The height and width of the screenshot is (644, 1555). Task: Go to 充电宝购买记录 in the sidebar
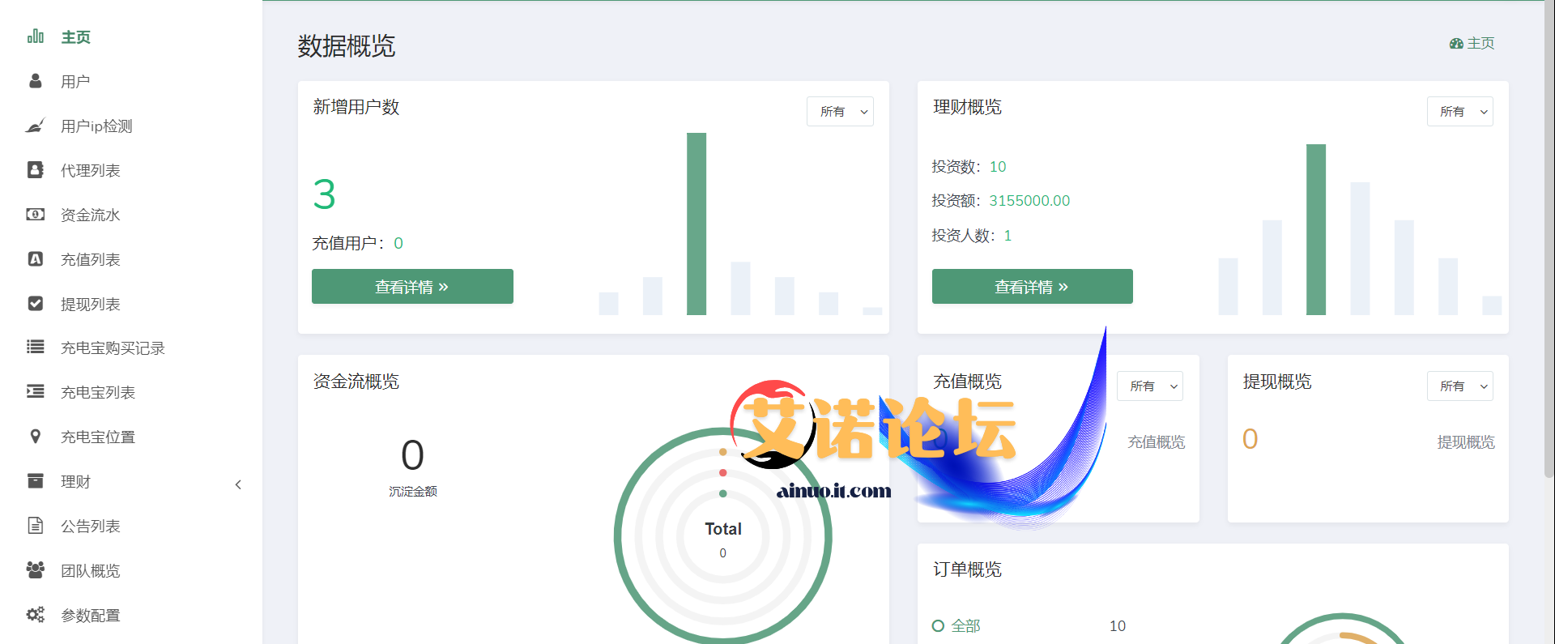point(113,348)
